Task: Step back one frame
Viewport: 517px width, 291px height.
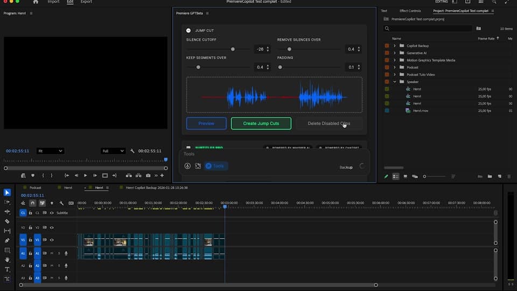Action: [x=76, y=176]
